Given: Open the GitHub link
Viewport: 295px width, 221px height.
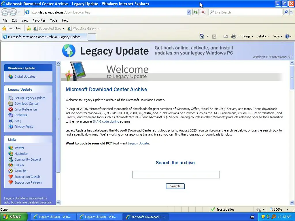Looking at the screenshot, I should click(19, 165).
